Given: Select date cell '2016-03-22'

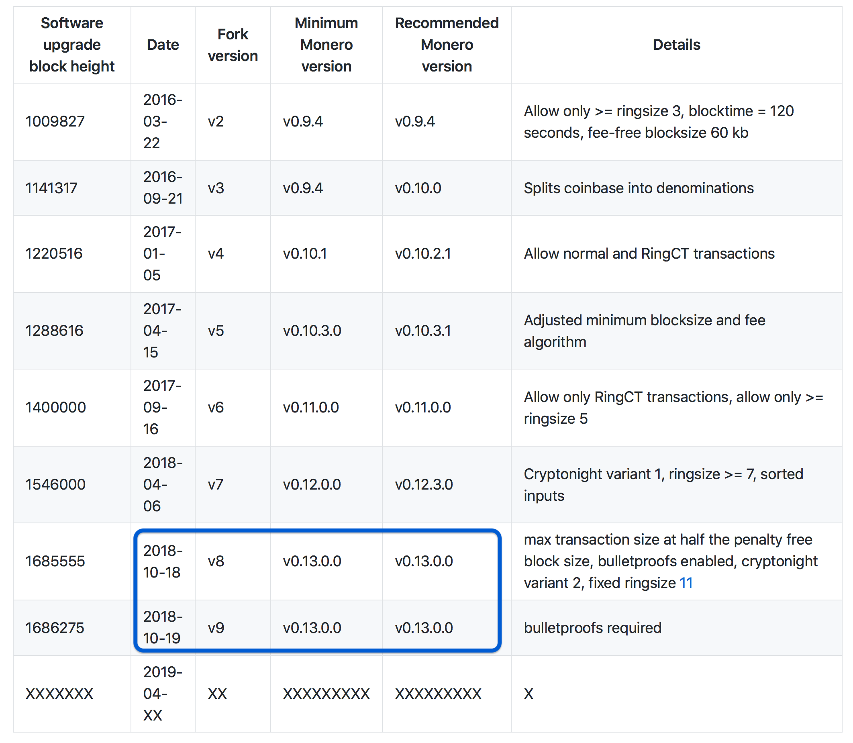Looking at the screenshot, I should click(x=163, y=121).
